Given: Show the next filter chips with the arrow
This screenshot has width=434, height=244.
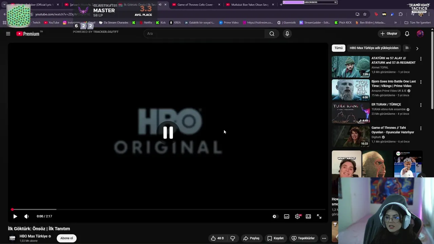Looking at the screenshot, I should click(x=417, y=48).
